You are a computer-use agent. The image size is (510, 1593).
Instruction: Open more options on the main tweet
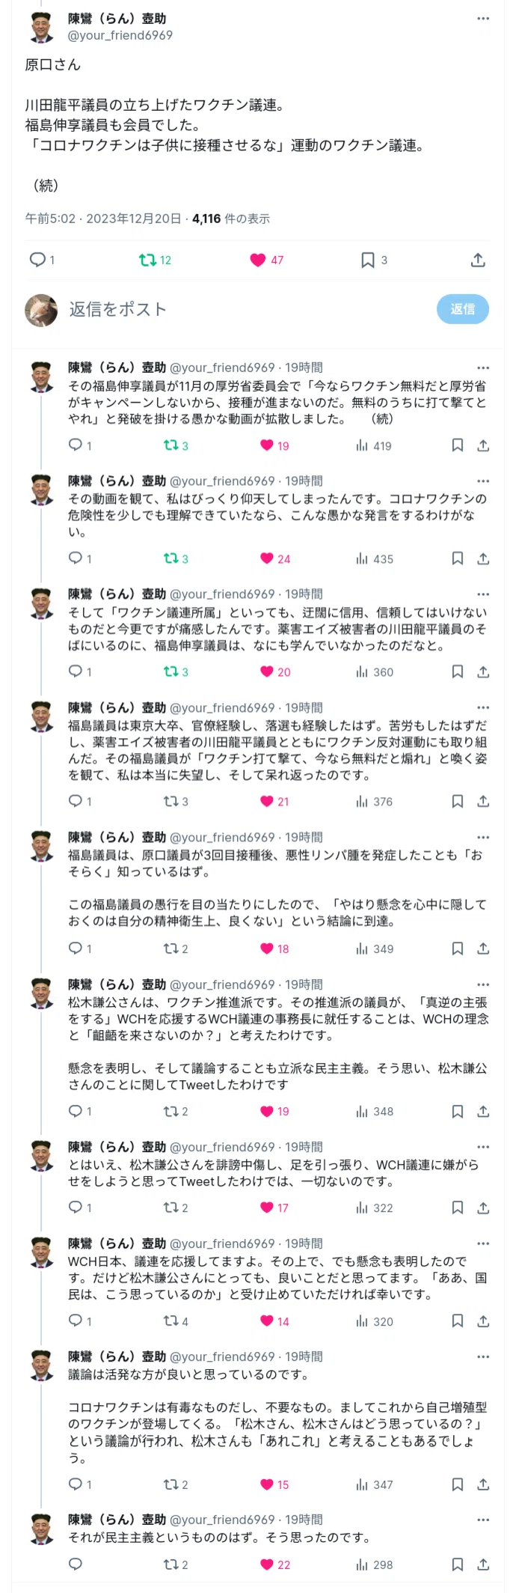[x=483, y=19]
